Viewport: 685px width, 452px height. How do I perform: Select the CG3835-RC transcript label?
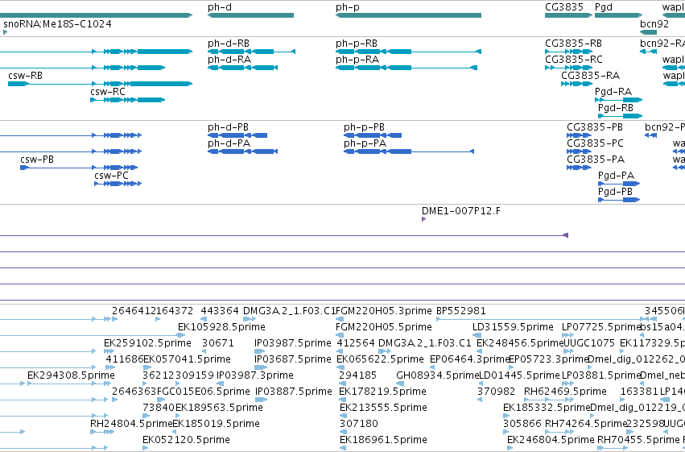(574, 60)
